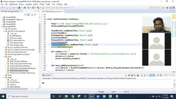Image resolution: width=176 pixels, height=99 pixels.
Task: Open the Debug gear dropdown arrow
Action: [31, 8]
